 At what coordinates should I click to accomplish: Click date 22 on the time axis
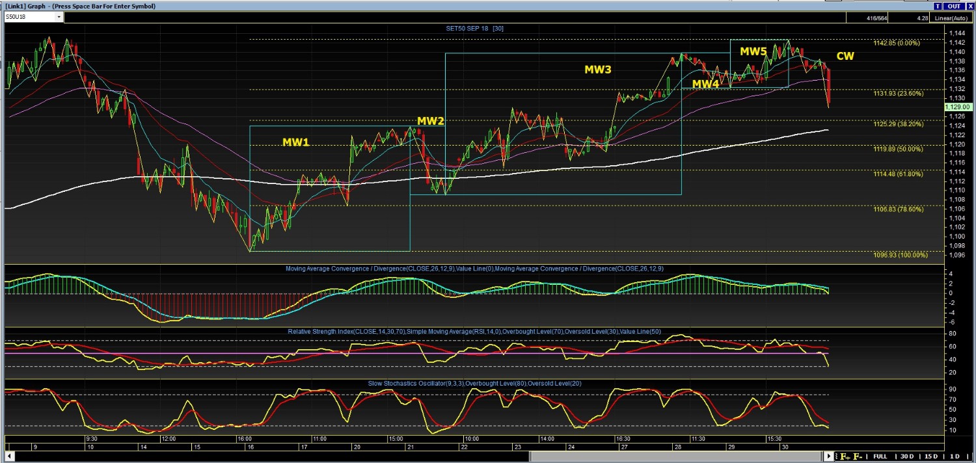[x=464, y=447]
